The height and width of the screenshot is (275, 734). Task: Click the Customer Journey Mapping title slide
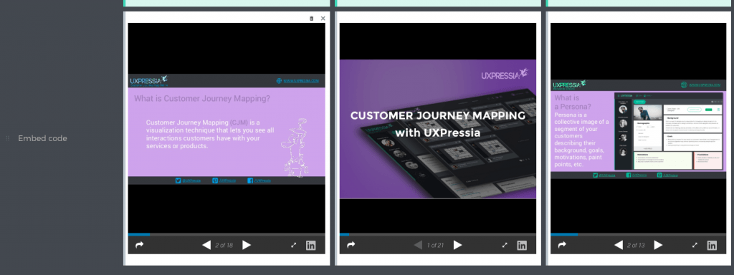438,129
